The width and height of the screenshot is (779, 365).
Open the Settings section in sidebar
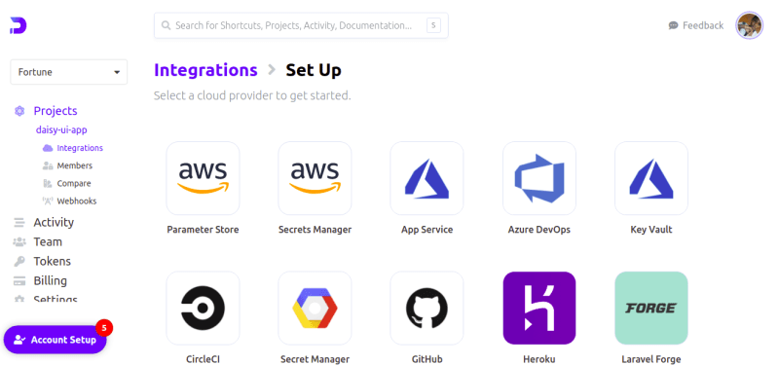pyautogui.click(x=56, y=299)
